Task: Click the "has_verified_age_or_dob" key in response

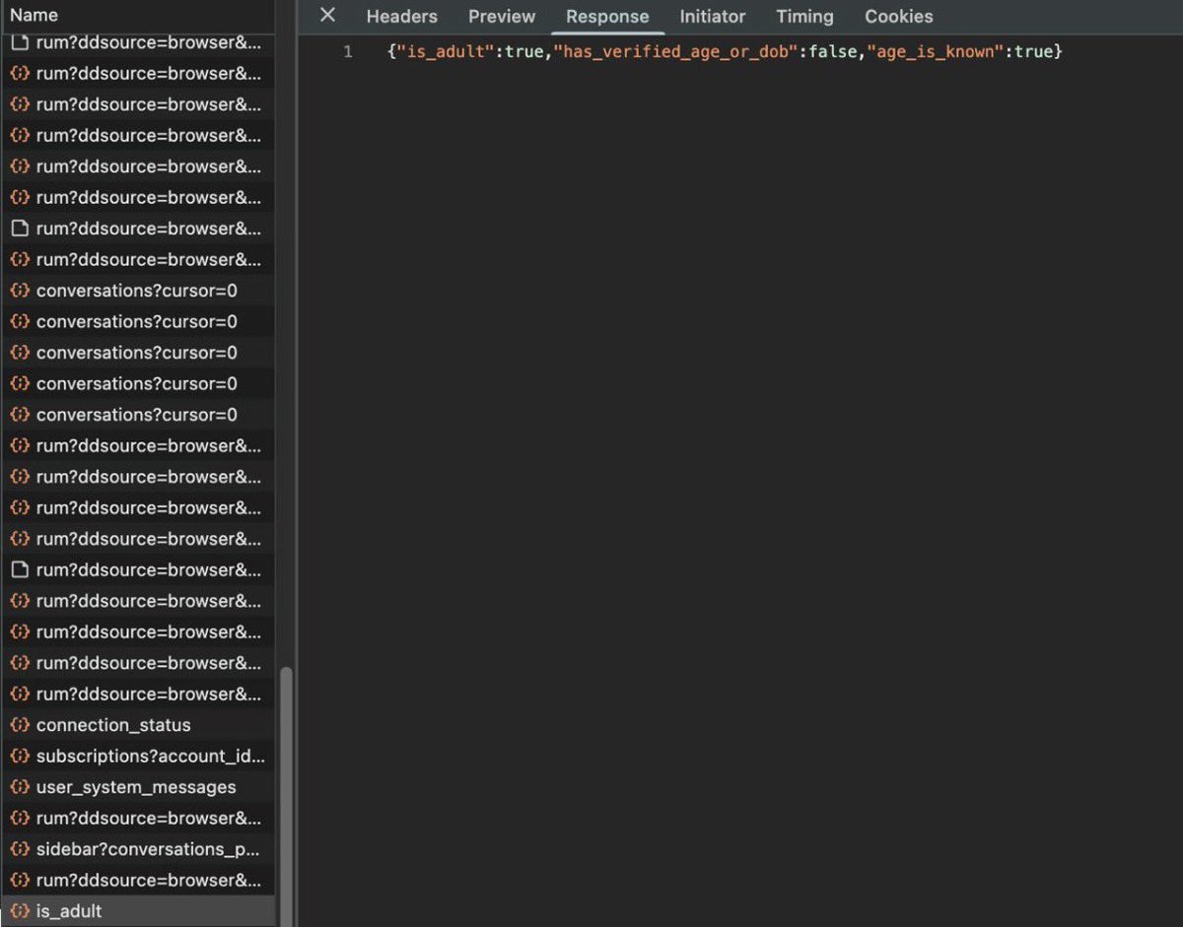Action: click(675, 51)
